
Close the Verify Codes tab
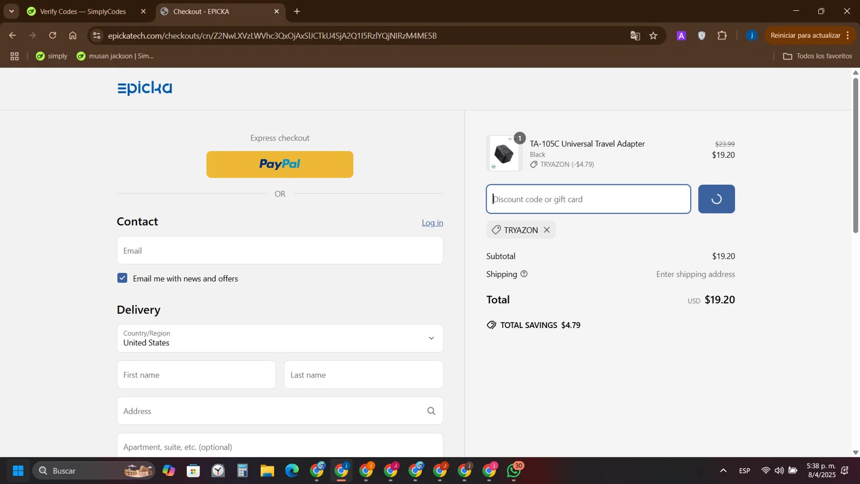[143, 11]
